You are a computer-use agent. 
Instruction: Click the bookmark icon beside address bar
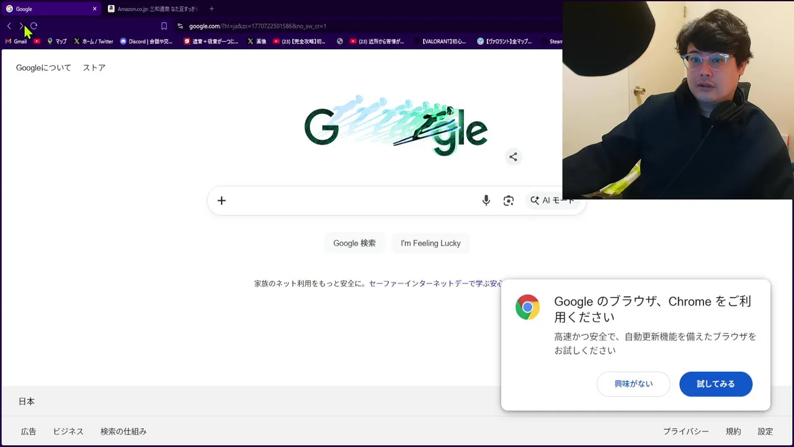tap(164, 26)
